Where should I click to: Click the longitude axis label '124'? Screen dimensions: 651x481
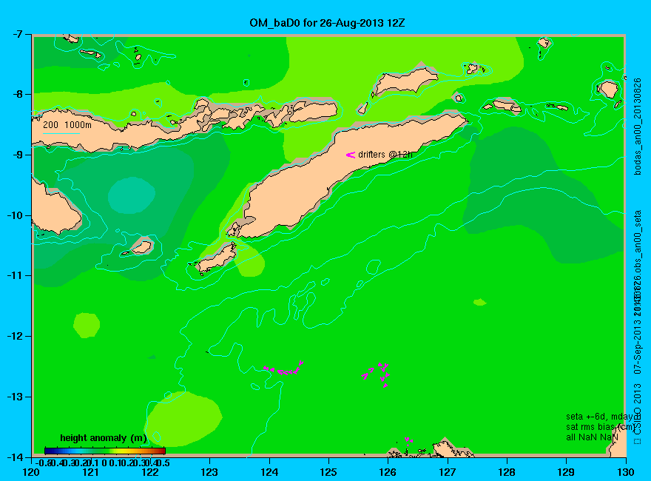pyautogui.click(x=269, y=472)
